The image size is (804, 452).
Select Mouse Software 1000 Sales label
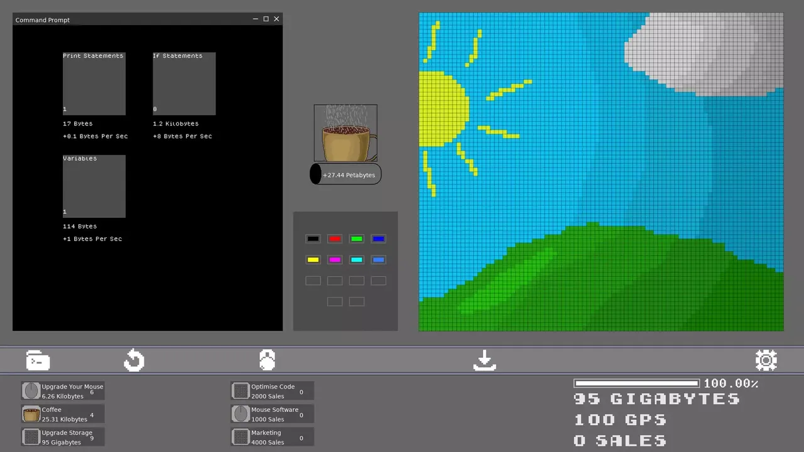pyautogui.click(x=274, y=414)
